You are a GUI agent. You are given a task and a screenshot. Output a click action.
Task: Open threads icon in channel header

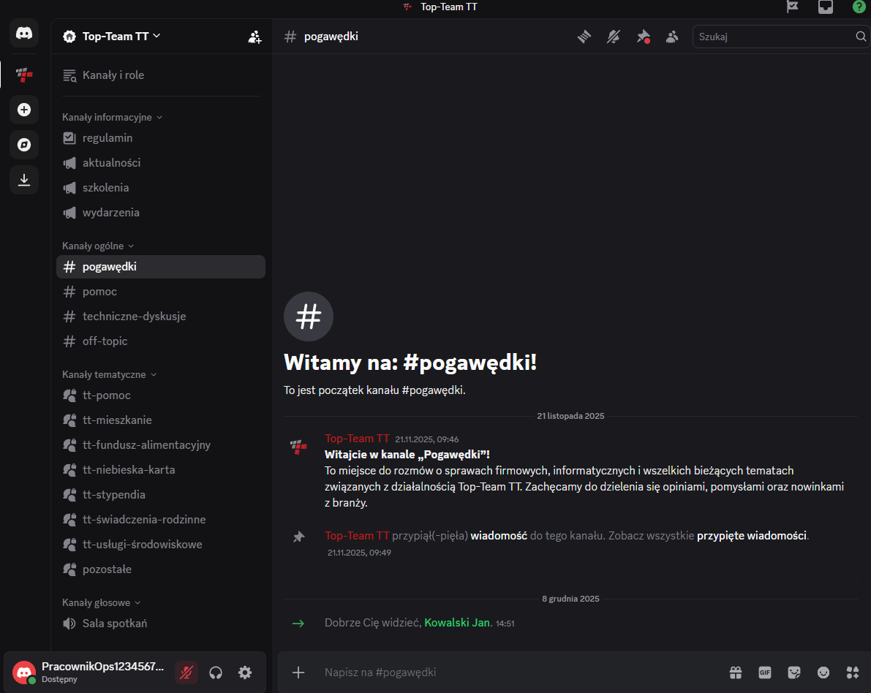584,37
